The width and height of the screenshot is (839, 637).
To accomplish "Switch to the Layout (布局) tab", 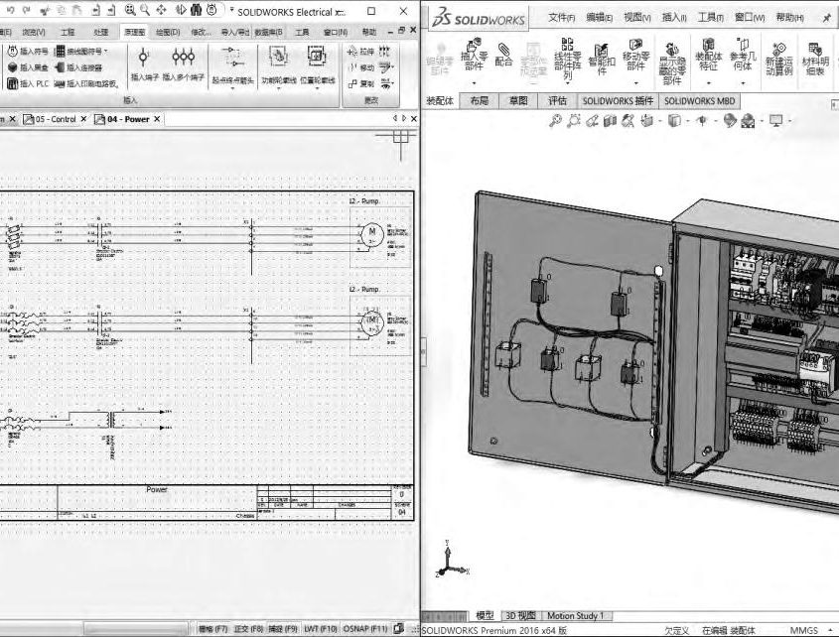I will 479,100.
